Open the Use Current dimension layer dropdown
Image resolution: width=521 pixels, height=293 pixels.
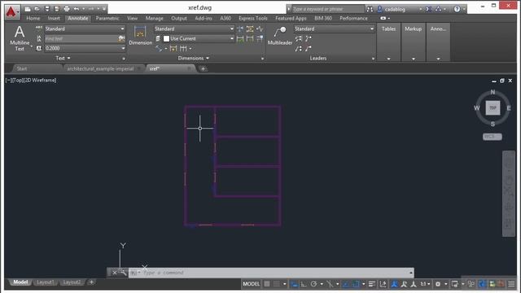pos(199,38)
